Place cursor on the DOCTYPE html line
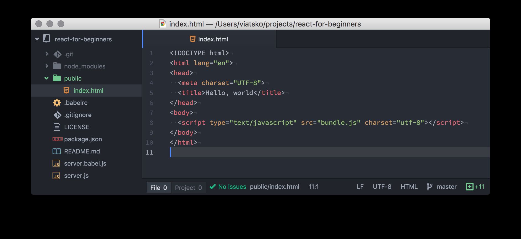The height and width of the screenshot is (239, 521). 199,53
